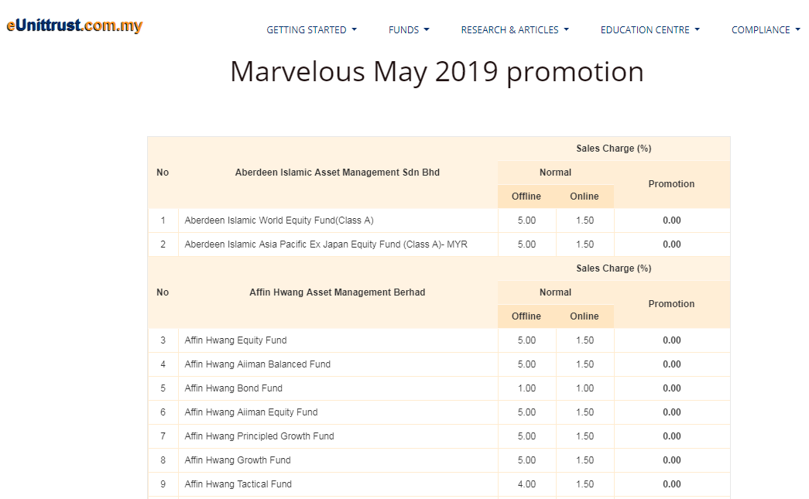This screenshot has width=809, height=499.
Task: Click Affin Hwang Aiiman Balanced Fund name
Action: point(258,364)
